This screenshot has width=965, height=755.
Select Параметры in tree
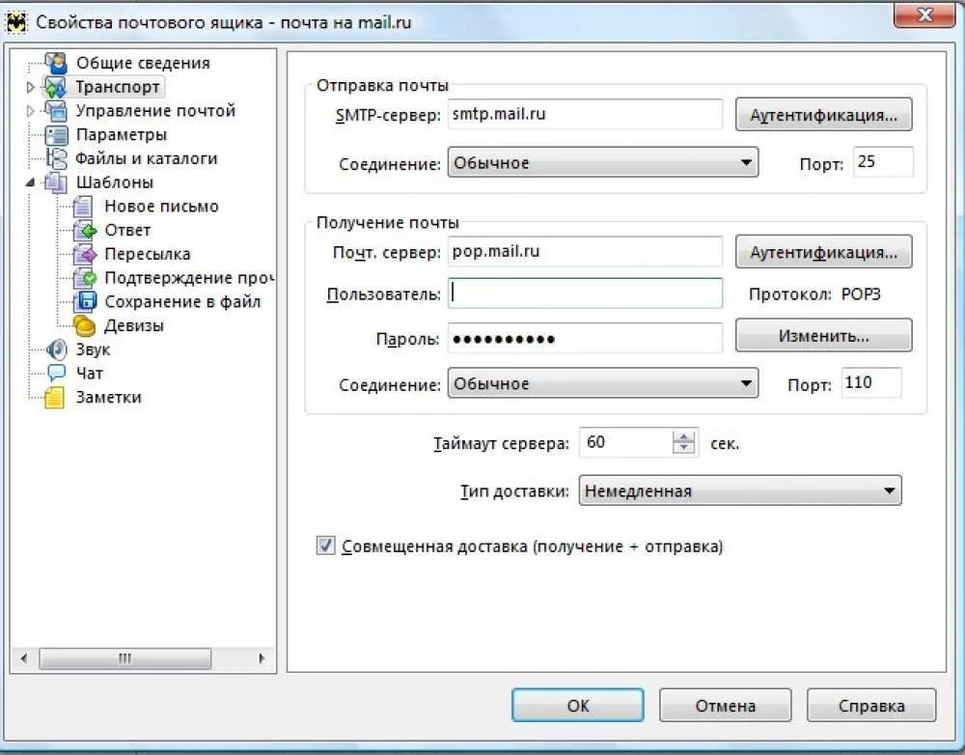coord(122,135)
